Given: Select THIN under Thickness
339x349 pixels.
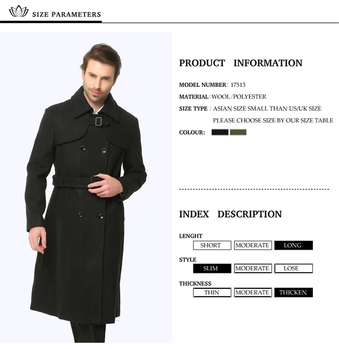Looking at the screenshot, I should click(x=212, y=292).
